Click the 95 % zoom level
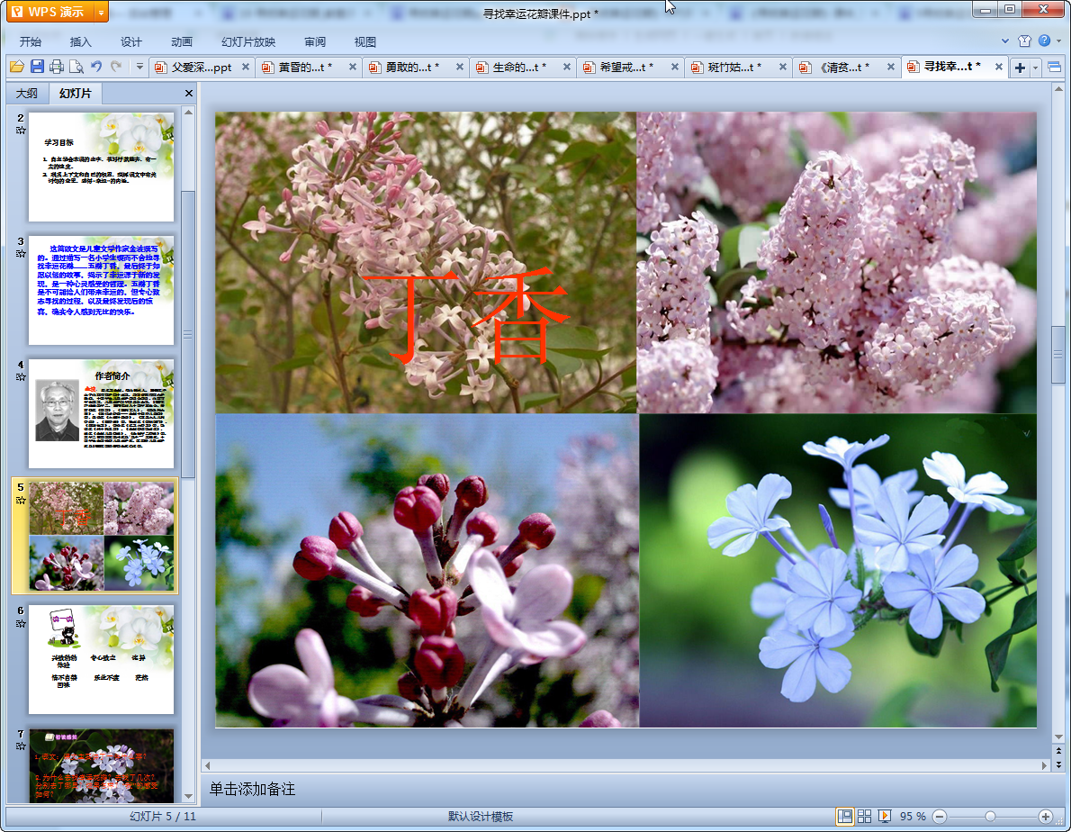The width and height of the screenshot is (1071, 832). [913, 817]
